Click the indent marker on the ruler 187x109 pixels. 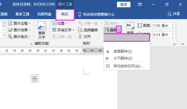point(83,52)
